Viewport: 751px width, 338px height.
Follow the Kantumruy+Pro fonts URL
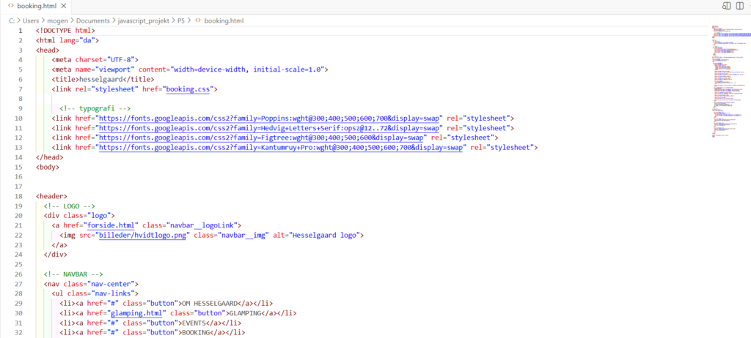pyautogui.click(x=280, y=148)
